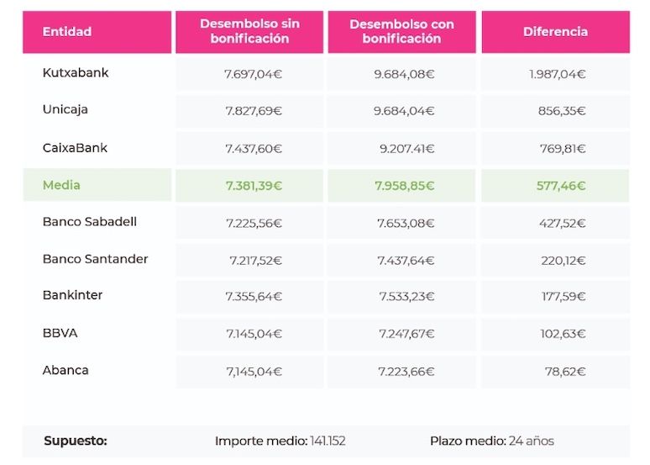Select the Unicaja row label
The width and height of the screenshot is (650, 465).
click(x=65, y=109)
